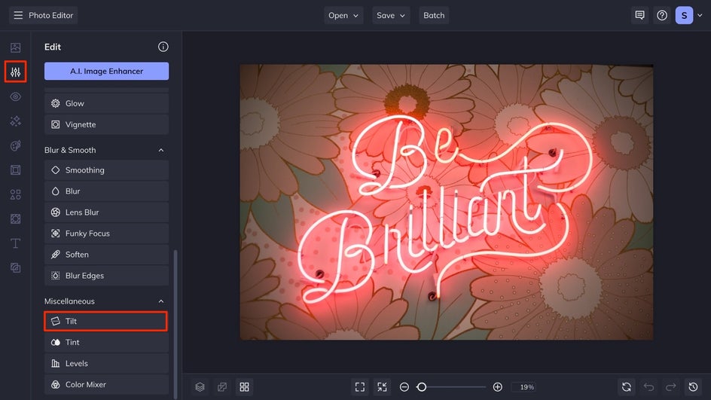The height and width of the screenshot is (400, 711).
Task: Select the Smoothing tool
Action: tap(106, 170)
